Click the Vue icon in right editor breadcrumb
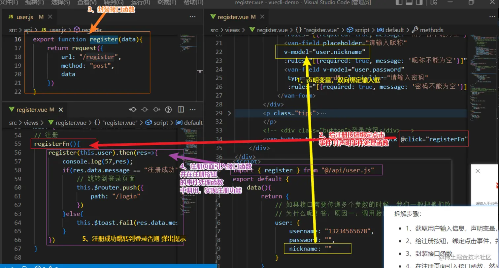 coord(252,30)
